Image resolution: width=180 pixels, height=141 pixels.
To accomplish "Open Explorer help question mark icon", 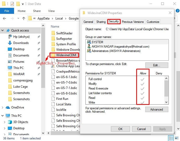I will coord(177,11).
